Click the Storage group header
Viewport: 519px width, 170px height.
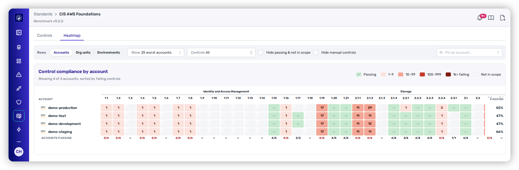coord(406,92)
